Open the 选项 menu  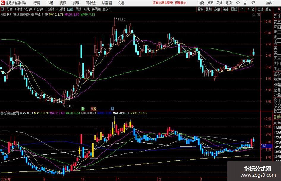click(x=228, y=3)
